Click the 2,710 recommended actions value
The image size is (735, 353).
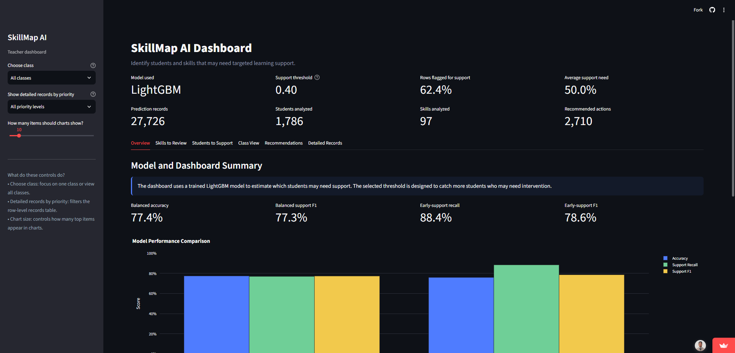point(578,121)
